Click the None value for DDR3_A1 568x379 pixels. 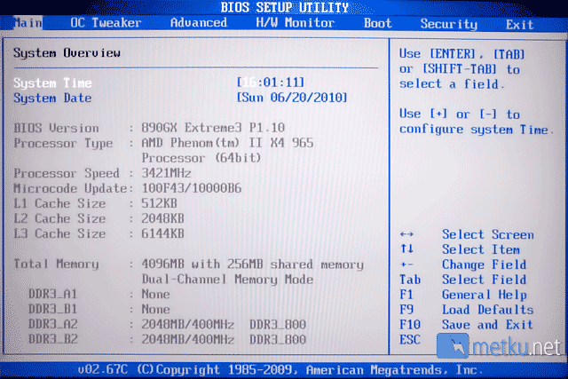point(155,294)
